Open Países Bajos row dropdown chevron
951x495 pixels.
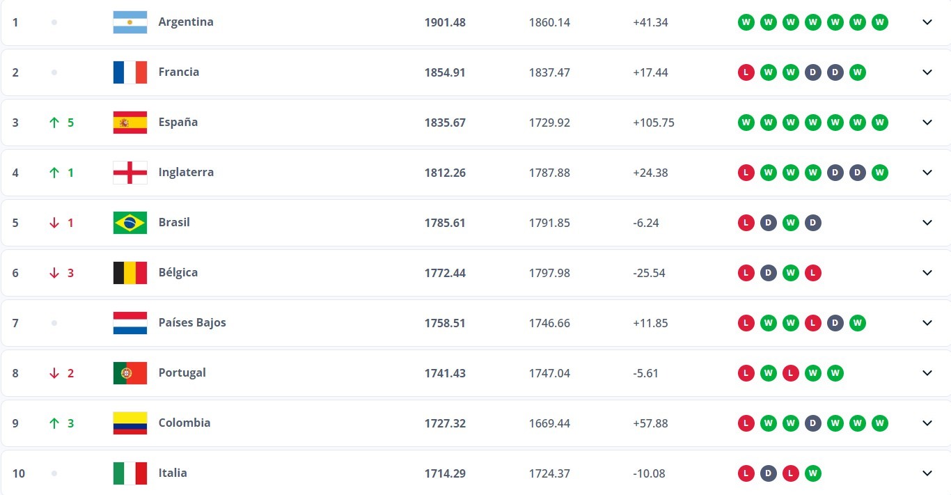[x=927, y=323]
